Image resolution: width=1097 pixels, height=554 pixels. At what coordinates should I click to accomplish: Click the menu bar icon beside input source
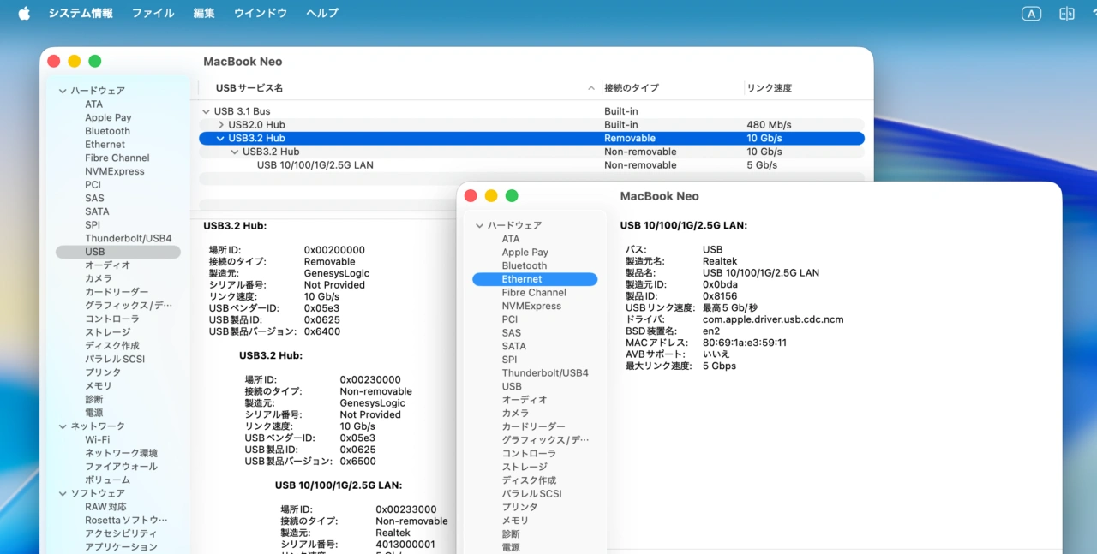click(x=1067, y=13)
